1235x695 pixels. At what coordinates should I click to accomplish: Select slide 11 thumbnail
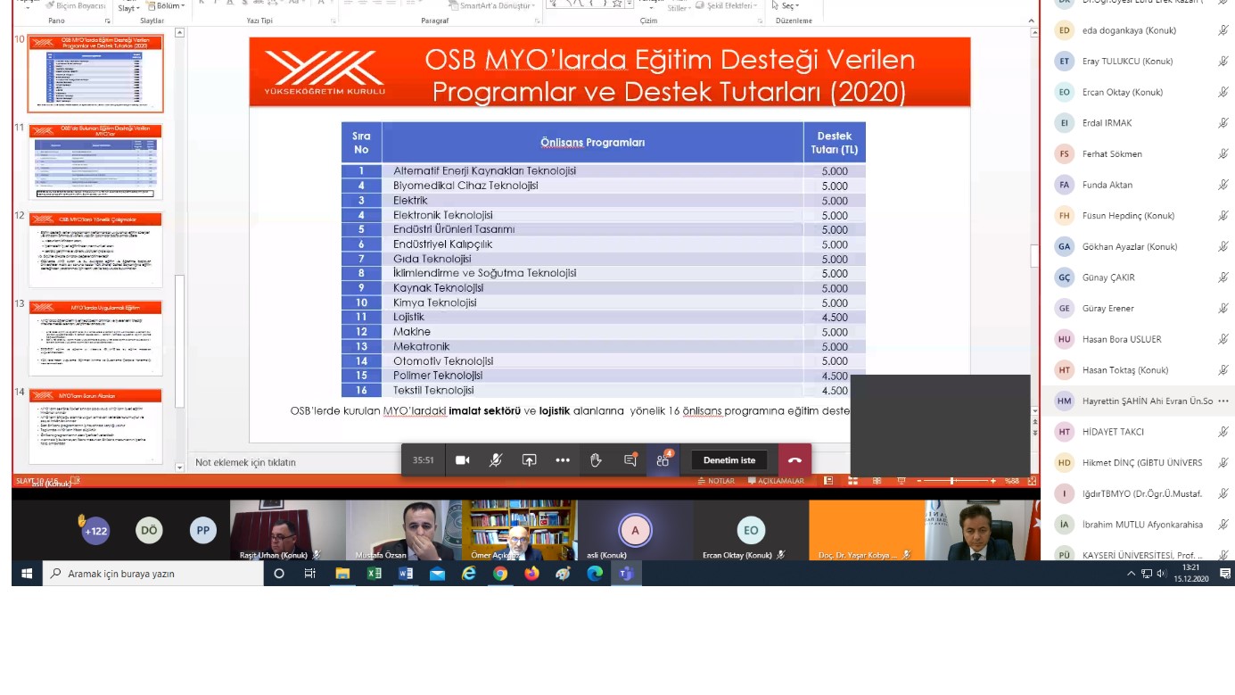tap(95, 161)
